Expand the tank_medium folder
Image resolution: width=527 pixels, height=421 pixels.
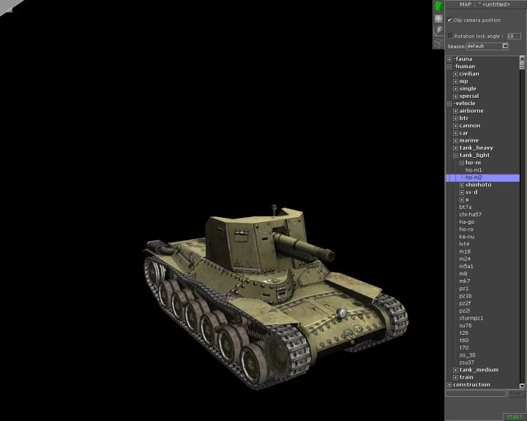pyautogui.click(x=455, y=370)
